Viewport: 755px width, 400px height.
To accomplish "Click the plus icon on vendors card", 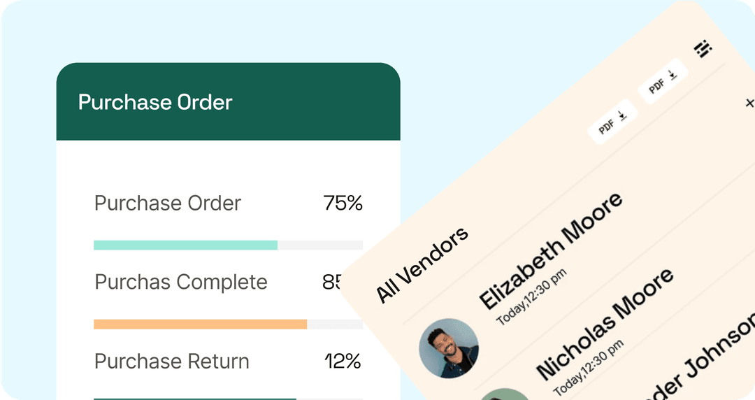I will (750, 103).
